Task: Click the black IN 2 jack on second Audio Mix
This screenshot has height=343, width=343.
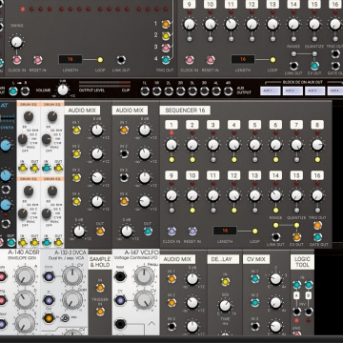Action: point(124,153)
